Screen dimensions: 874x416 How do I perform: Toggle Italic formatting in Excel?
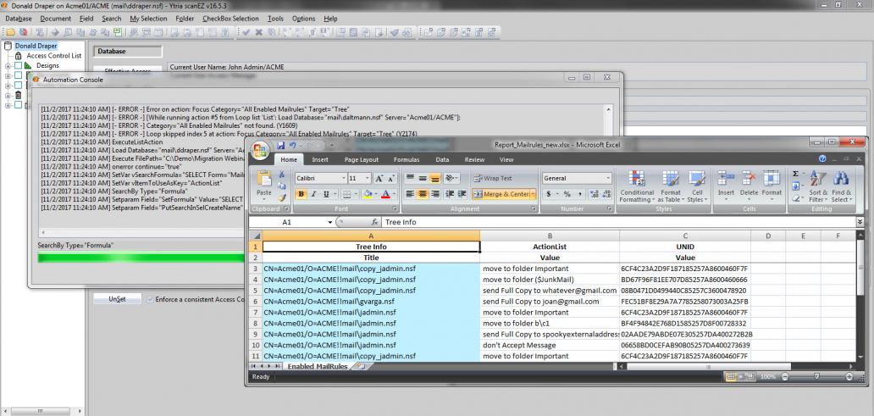(314, 194)
